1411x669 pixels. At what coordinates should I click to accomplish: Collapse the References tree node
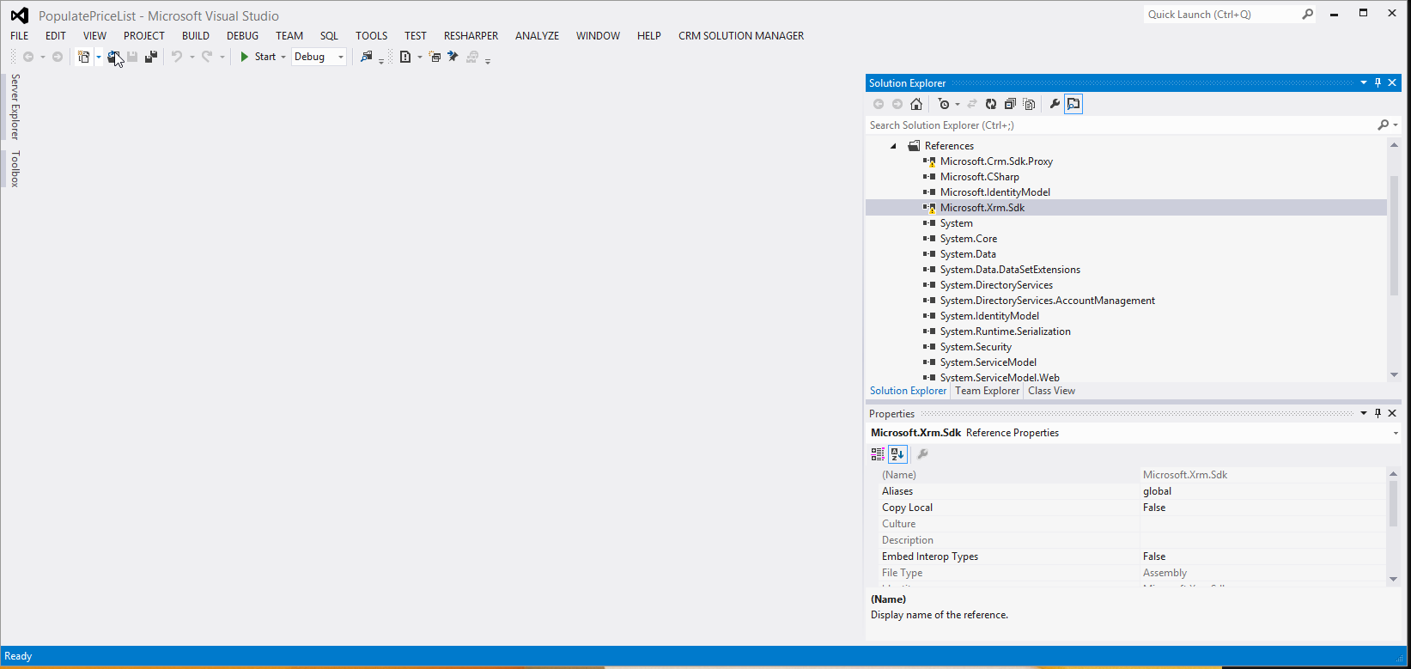[893, 146]
